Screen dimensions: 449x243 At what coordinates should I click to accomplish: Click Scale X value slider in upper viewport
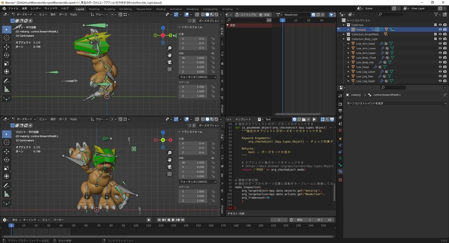pyautogui.click(x=193, y=87)
